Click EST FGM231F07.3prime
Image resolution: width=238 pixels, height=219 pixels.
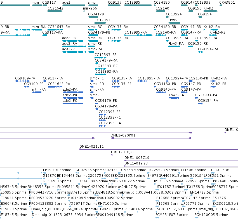[x=157, y=218]
